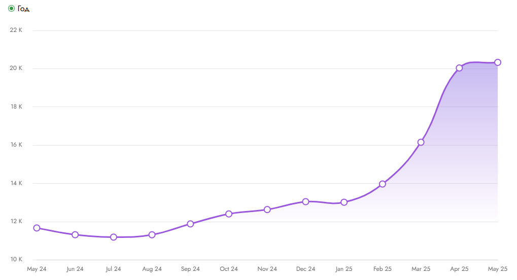Select the Apr 25 data point marker
This screenshot has width=517, height=280.
459,68
